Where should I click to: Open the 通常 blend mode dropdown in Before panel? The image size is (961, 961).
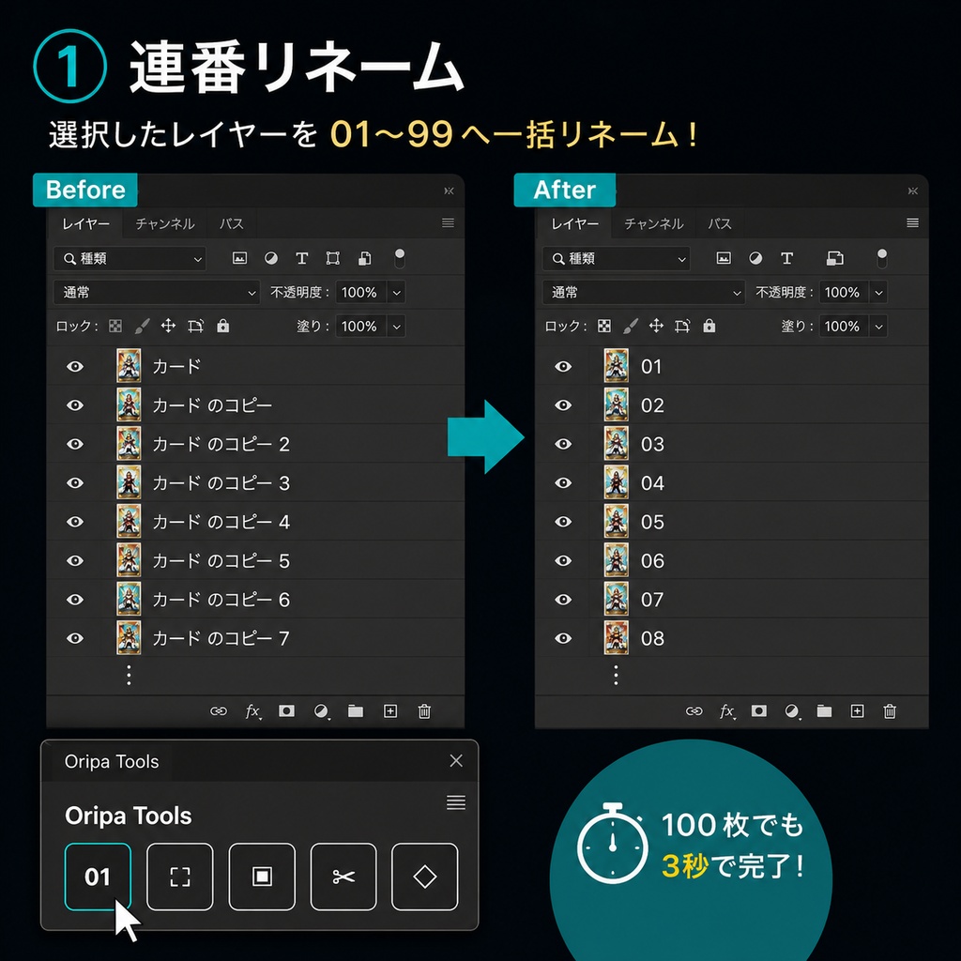157,293
